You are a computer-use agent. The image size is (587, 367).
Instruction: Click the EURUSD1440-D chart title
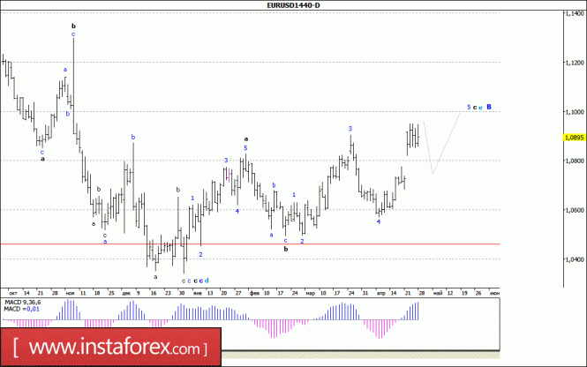[x=293, y=5]
